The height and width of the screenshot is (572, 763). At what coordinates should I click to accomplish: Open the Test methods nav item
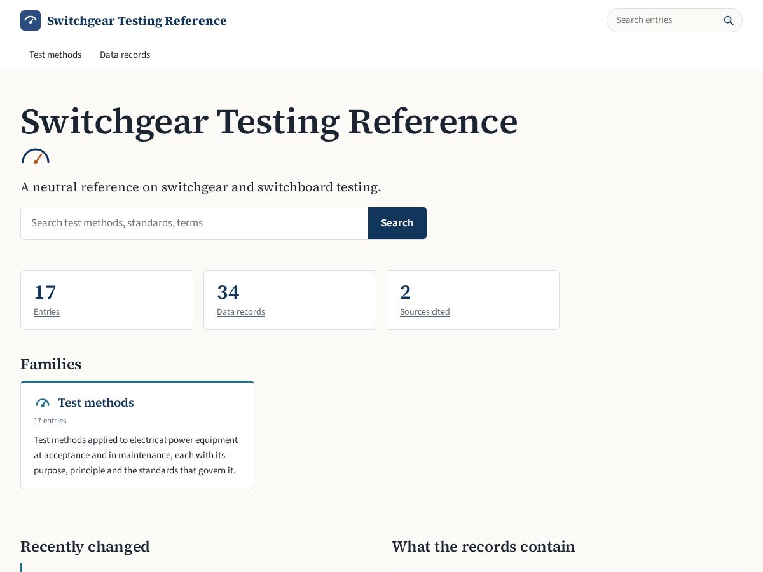pyautogui.click(x=55, y=55)
